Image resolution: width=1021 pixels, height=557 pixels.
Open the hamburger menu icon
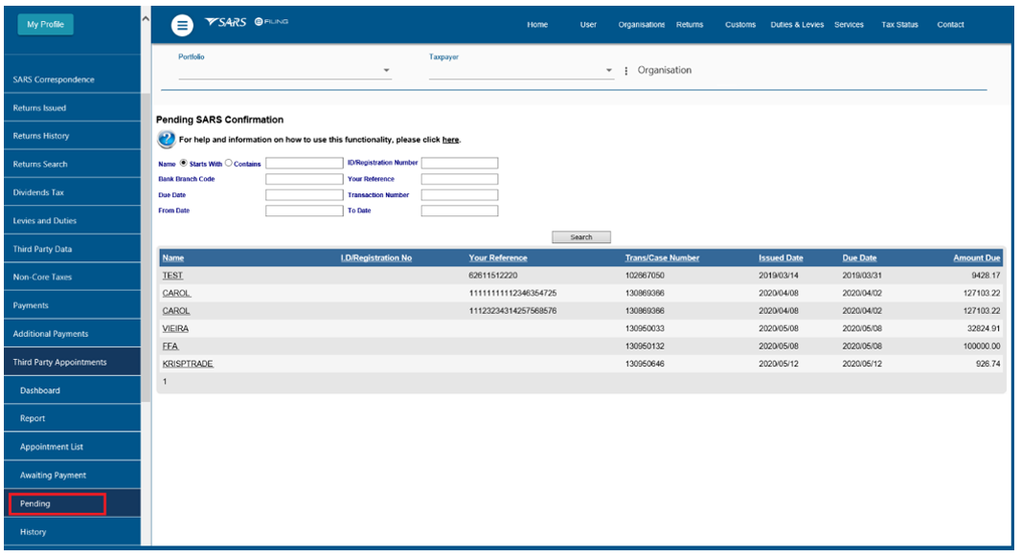click(x=182, y=25)
